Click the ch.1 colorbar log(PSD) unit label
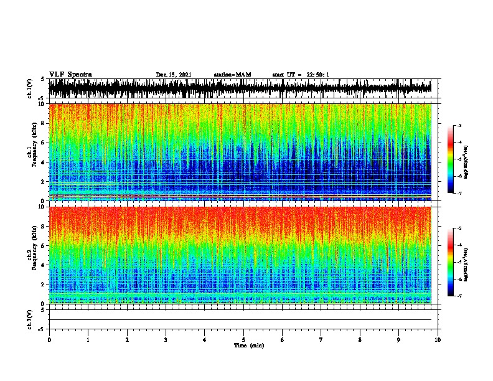 pos(466,162)
